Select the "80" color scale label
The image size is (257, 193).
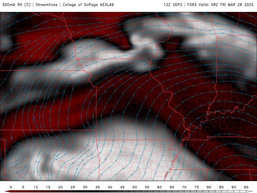(x=209, y=187)
